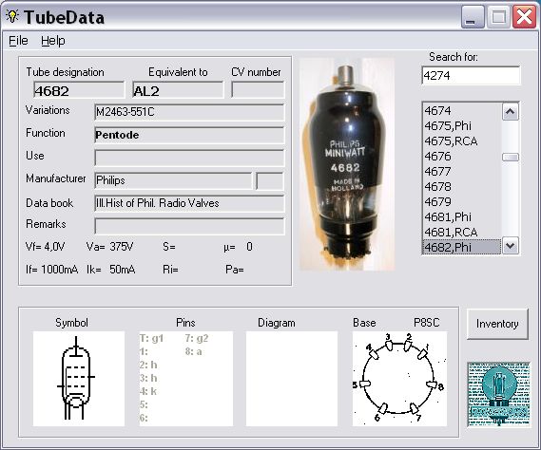This screenshot has width=541, height=450.
Task: Click the Philips Miniwatt tube photo
Action: (x=347, y=164)
